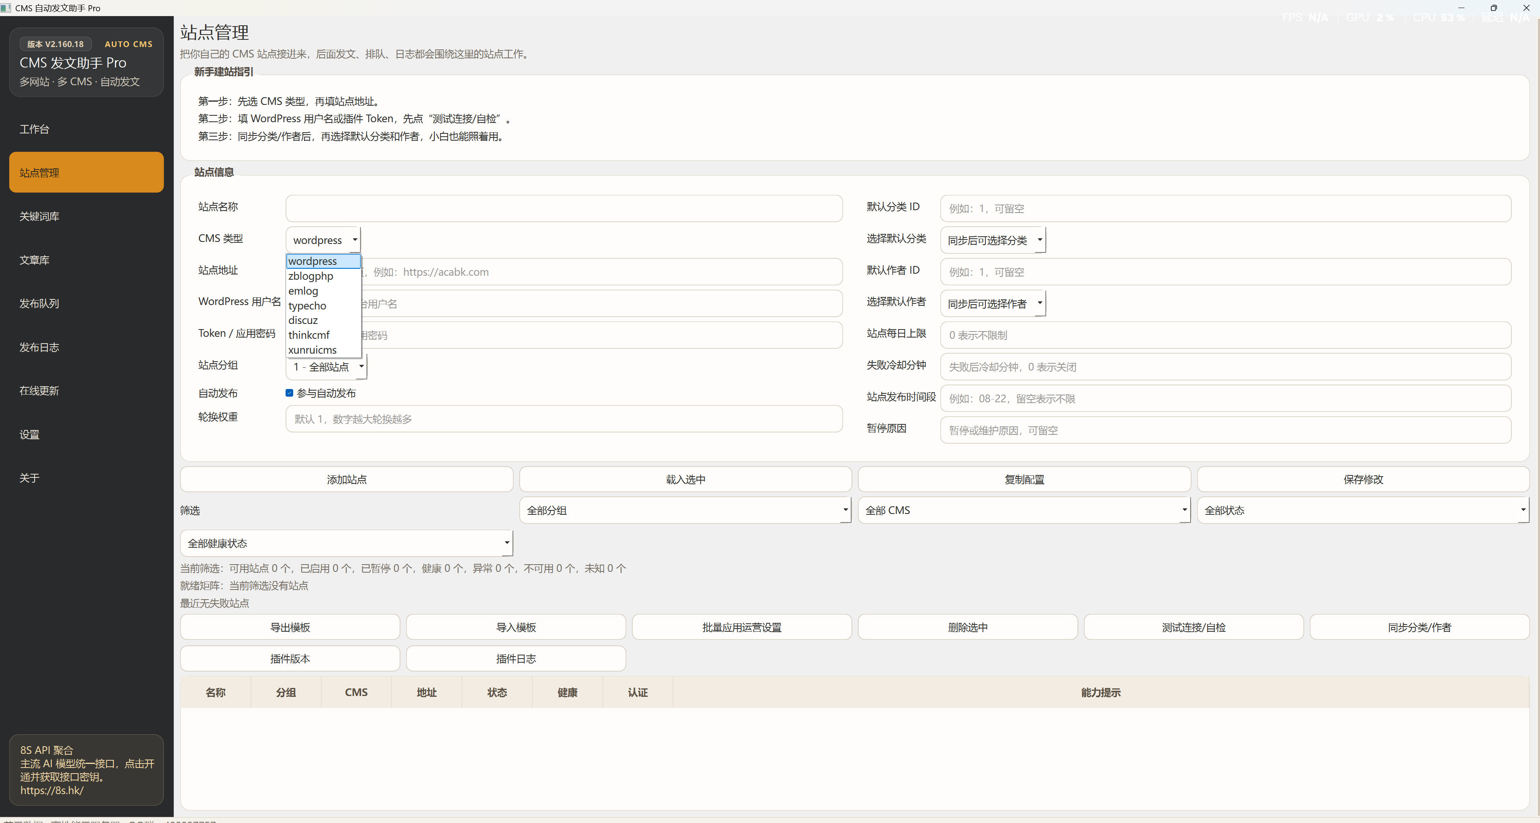Viewport: 1540px width, 823px height.
Task: Click the 认证 column header
Action: (x=638, y=692)
